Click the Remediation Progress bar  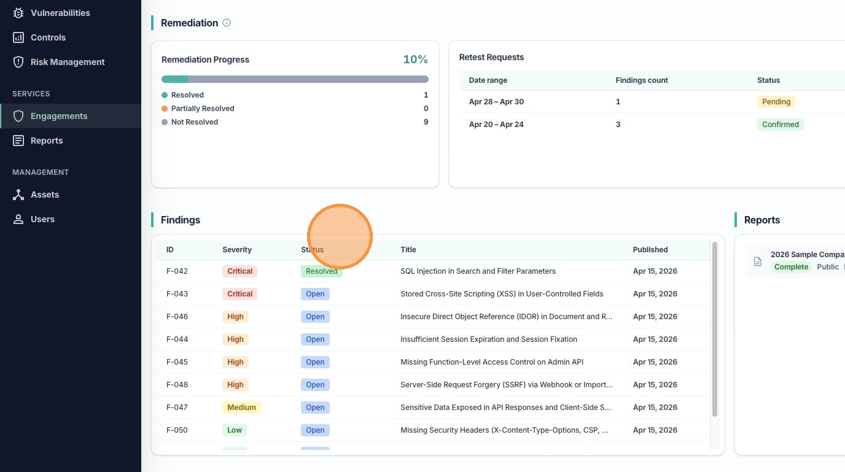(295, 79)
